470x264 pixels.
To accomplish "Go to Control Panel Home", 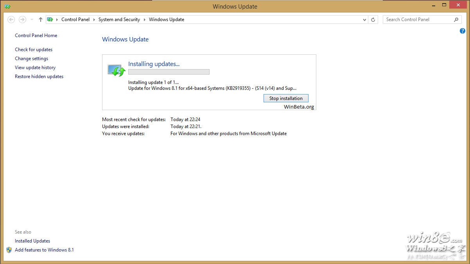I will pyautogui.click(x=36, y=36).
